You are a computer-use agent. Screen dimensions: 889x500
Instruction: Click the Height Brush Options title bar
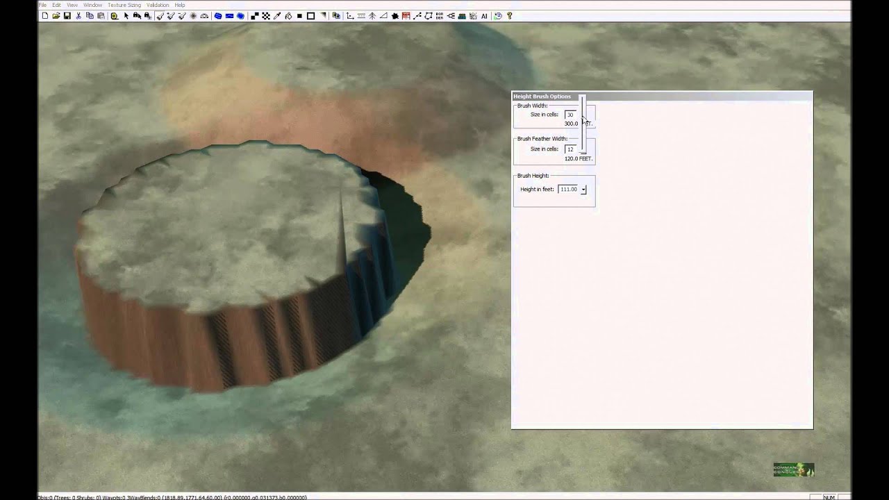click(x=662, y=96)
